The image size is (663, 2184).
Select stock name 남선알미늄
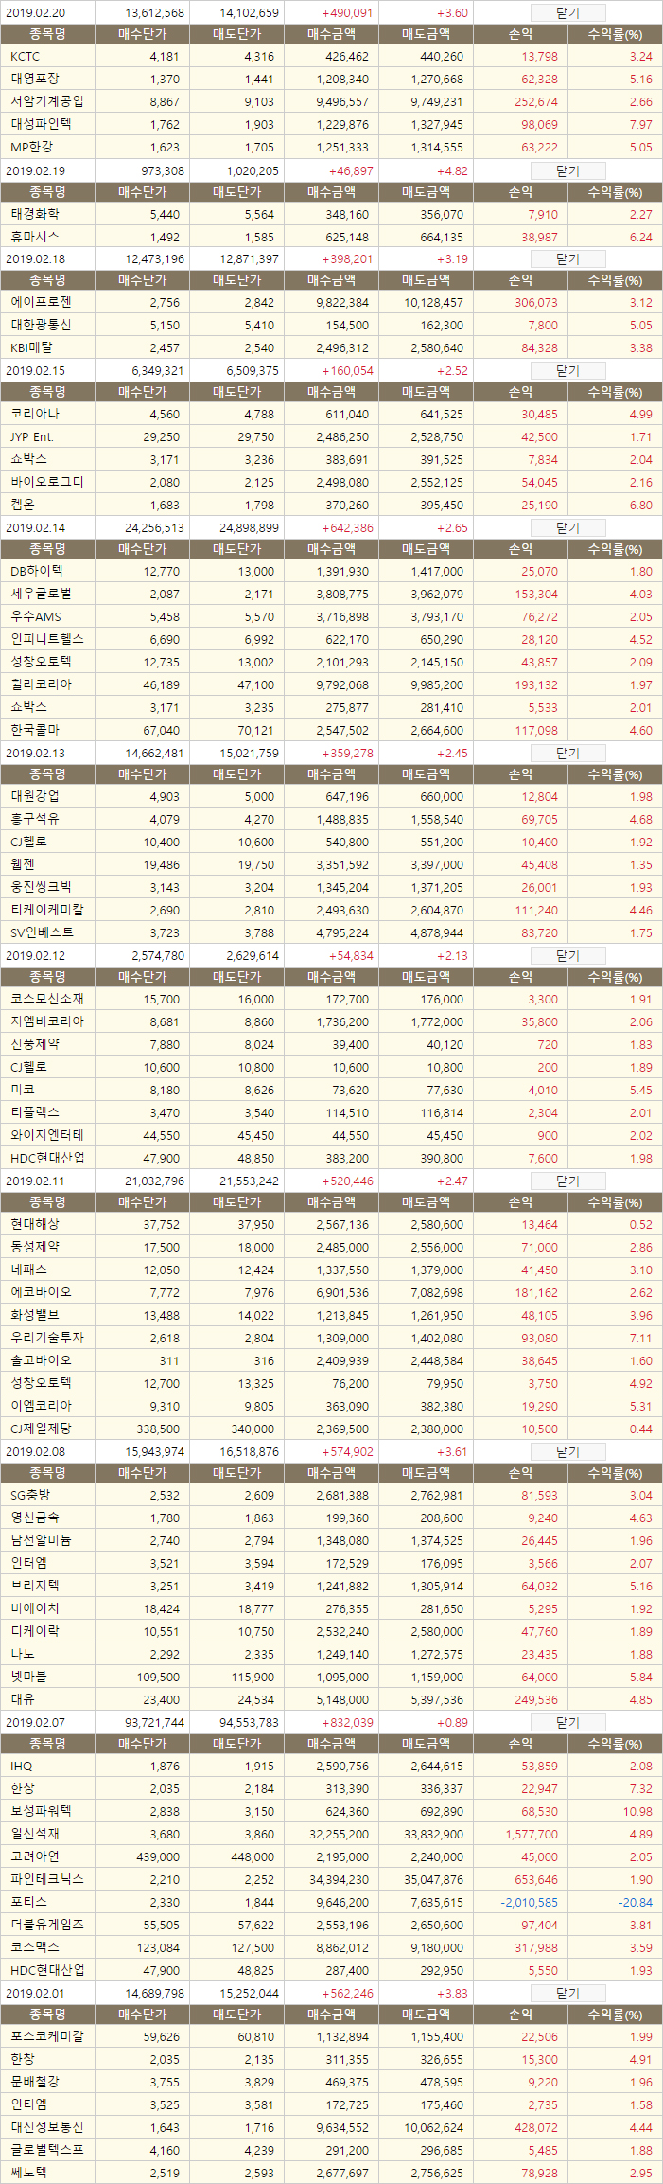click(41, 1541)
